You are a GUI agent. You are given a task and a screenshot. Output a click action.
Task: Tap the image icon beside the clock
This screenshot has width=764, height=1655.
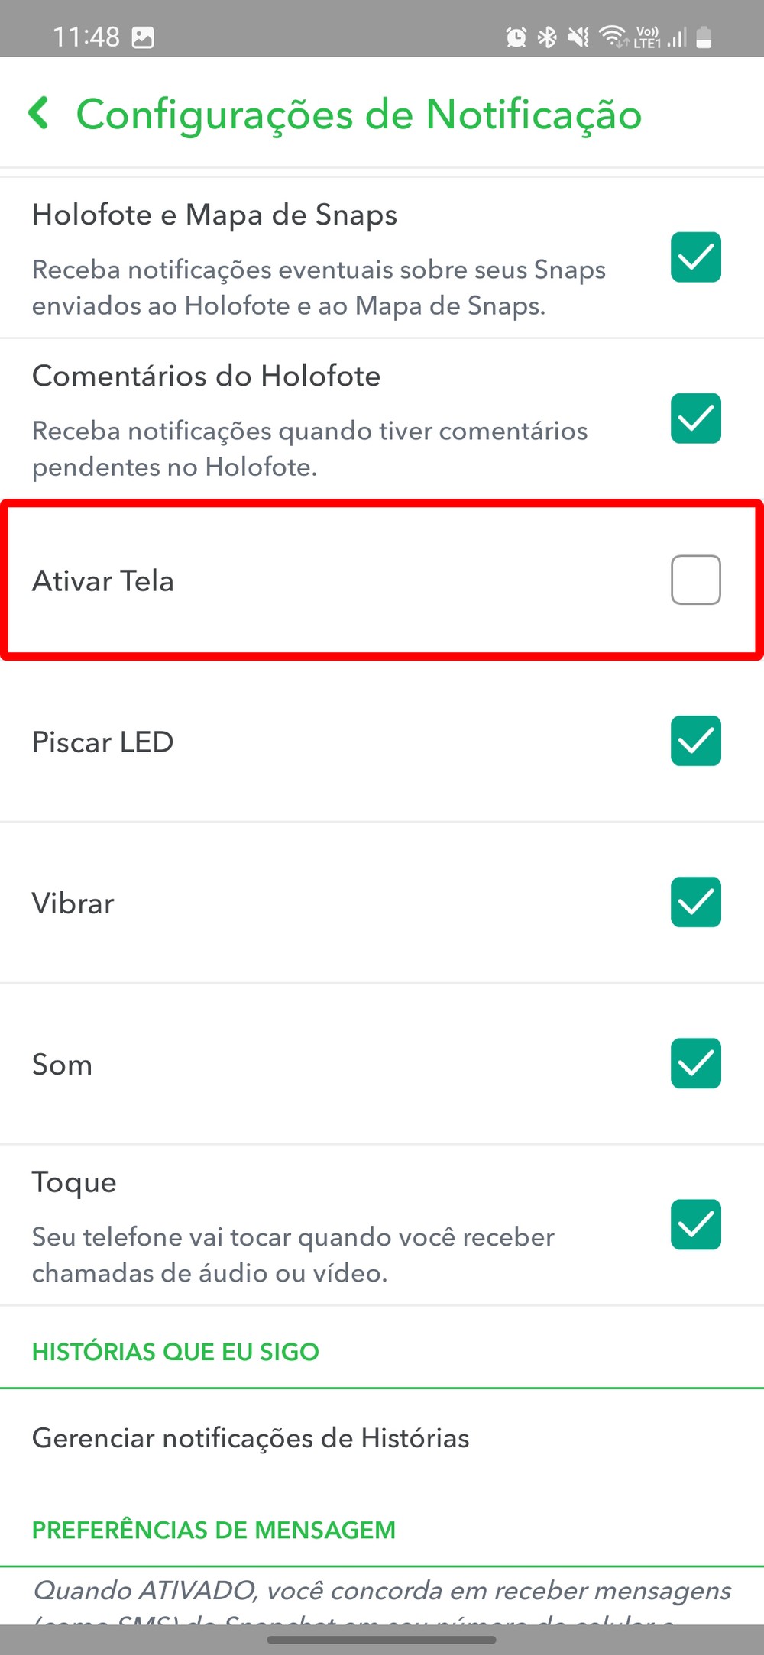click(x=143, y=37)
